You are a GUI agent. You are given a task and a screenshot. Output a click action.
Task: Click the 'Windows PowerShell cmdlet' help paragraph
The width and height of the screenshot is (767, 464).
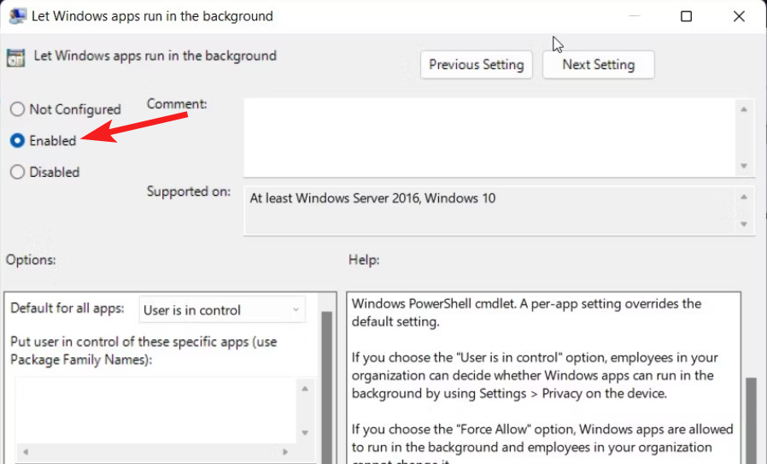coord(526,312)
